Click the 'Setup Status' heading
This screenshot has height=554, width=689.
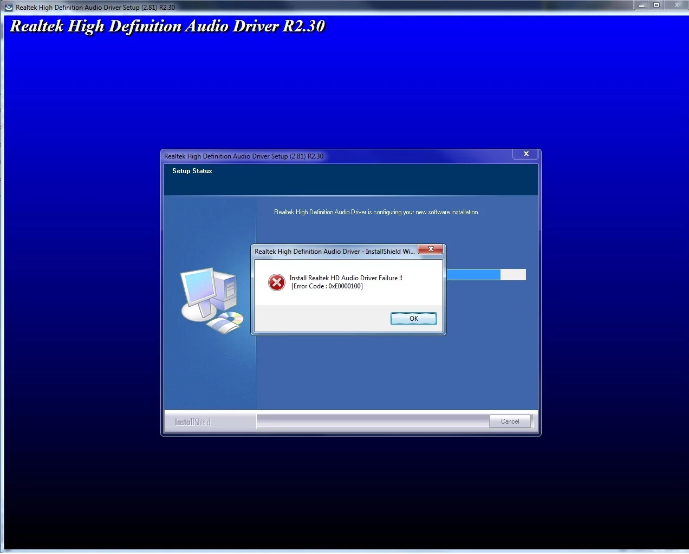192,171
